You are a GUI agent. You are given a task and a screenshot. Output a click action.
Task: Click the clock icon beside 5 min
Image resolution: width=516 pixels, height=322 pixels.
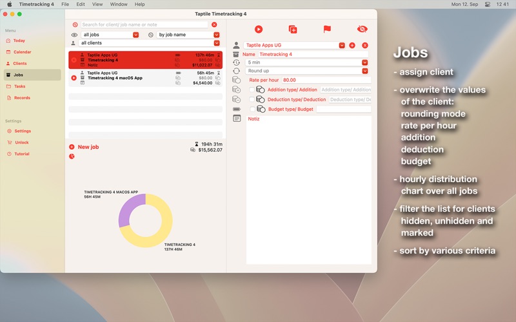(236, 62)
